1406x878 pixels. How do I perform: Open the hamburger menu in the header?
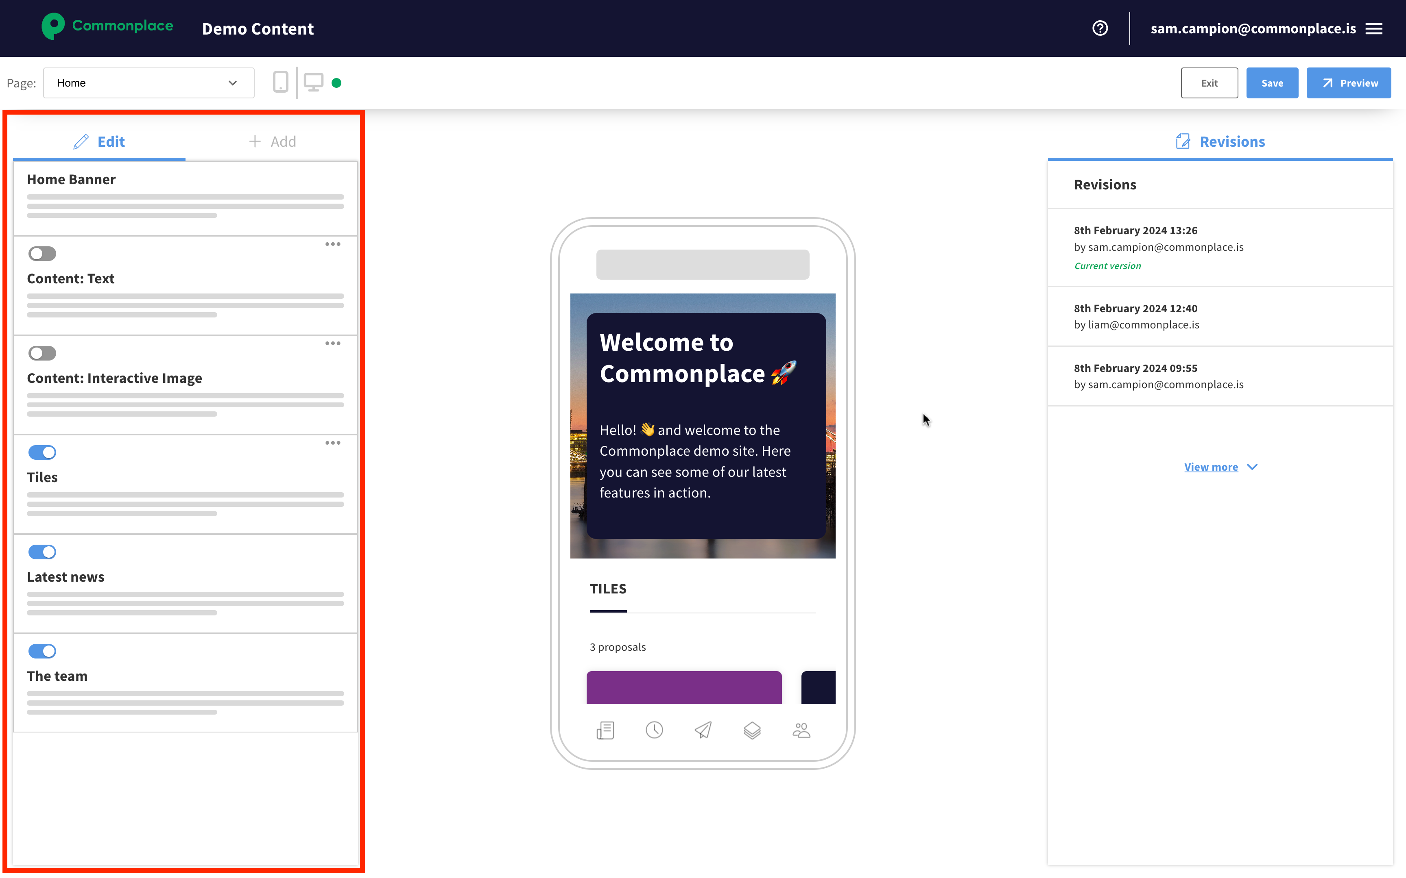pyautogui.click(x=1374, y=28)
